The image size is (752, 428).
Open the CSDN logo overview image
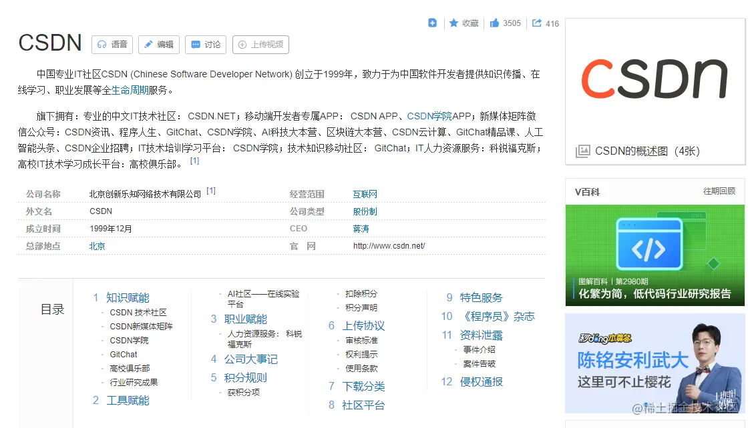click(x=654, y=79)
